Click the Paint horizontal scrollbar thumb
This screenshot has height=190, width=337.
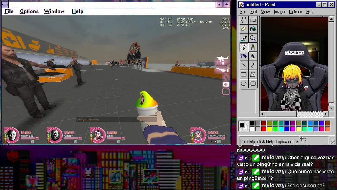coord(281,114)
